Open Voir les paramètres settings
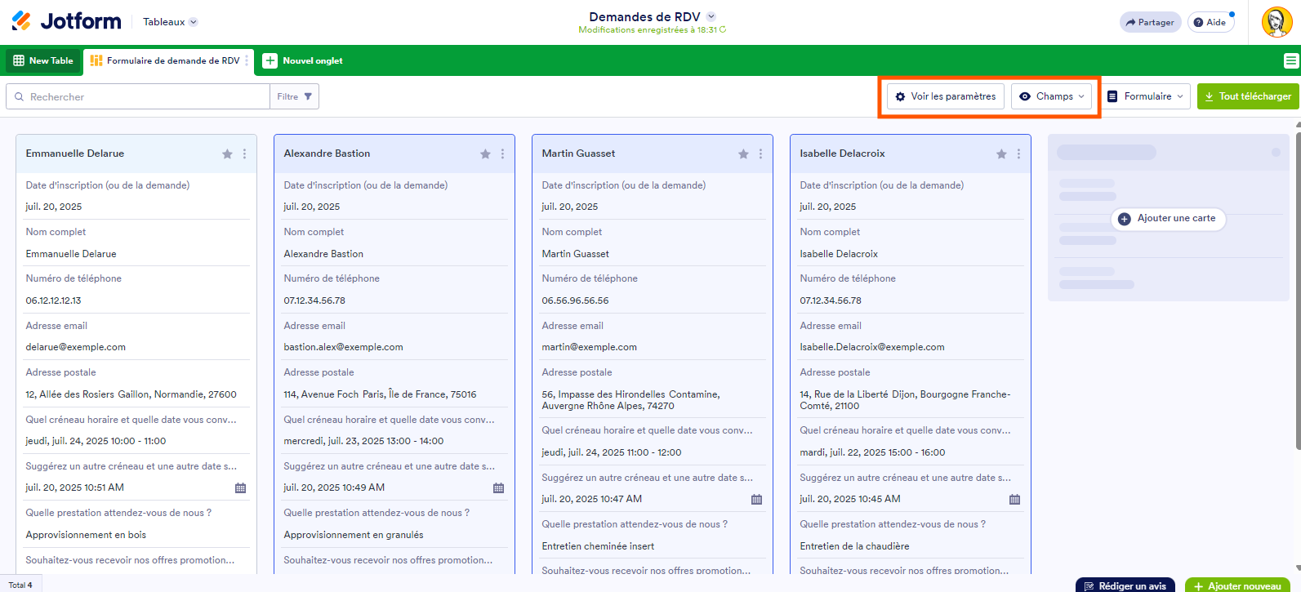1301x592 pixels. point(946,96)
